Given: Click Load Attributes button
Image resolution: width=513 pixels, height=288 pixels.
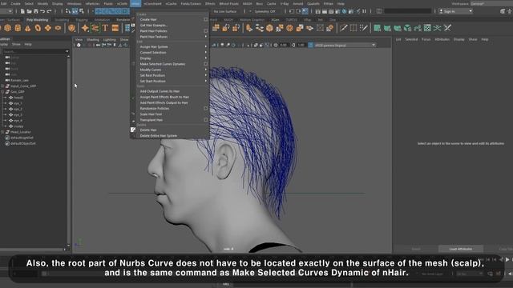Looking at the screenshot, I should click(461, 249).
